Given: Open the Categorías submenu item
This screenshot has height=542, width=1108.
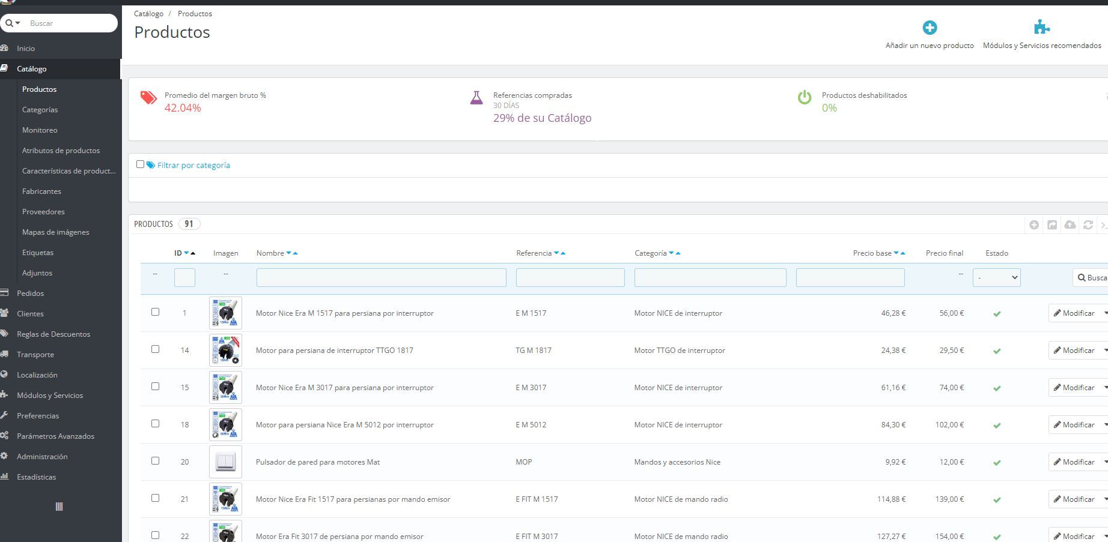Looking at the screenshot, I should click(40, 110).
